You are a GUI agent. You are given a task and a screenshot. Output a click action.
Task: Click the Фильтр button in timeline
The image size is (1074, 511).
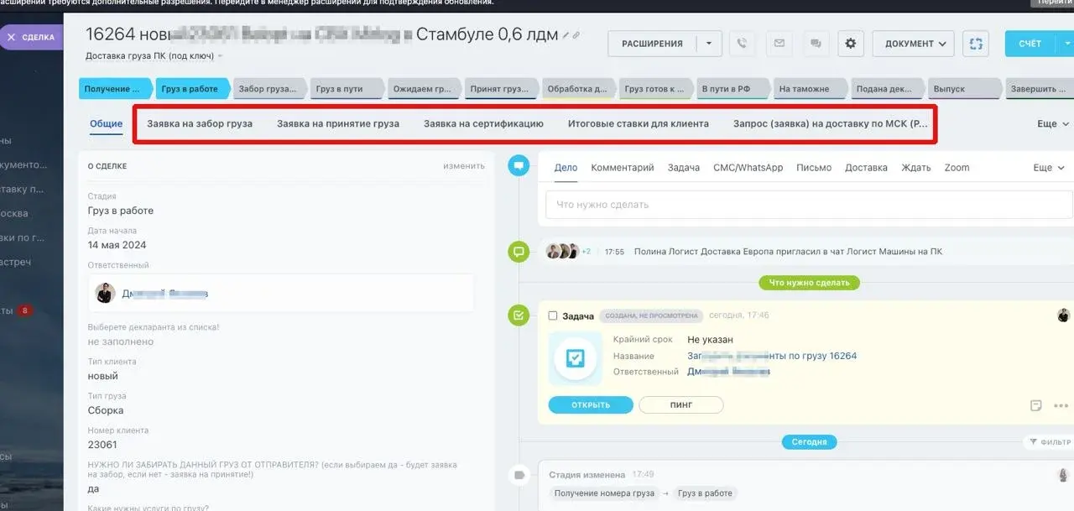coord(1048,442)
